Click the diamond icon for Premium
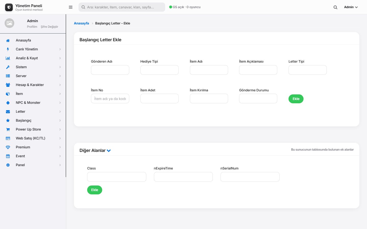 (8, 147)
